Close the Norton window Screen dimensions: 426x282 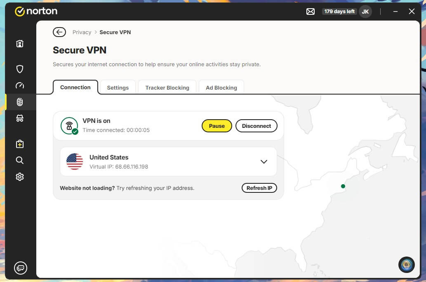[x=412, y=12]
